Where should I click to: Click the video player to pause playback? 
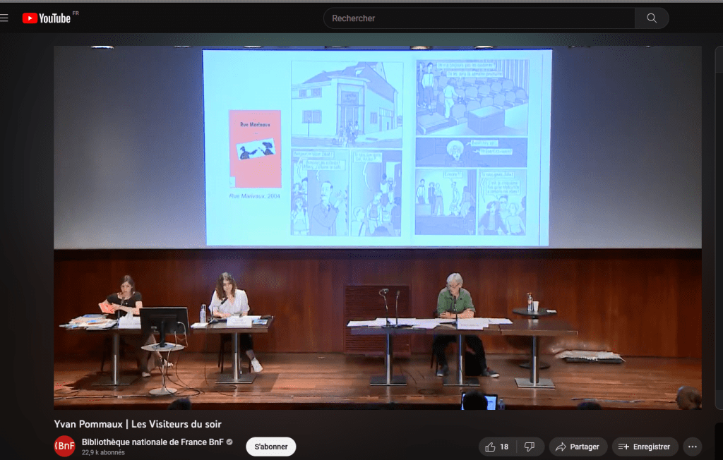[x=377, y=227]
